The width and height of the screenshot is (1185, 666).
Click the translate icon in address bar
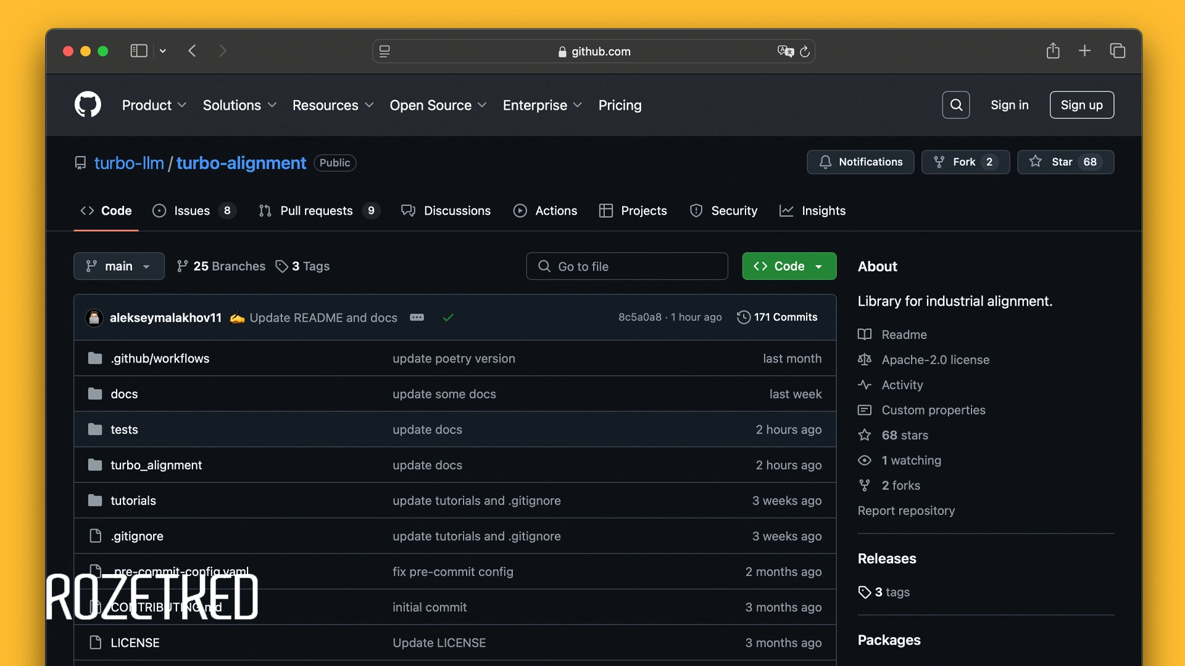click(785, 52)
